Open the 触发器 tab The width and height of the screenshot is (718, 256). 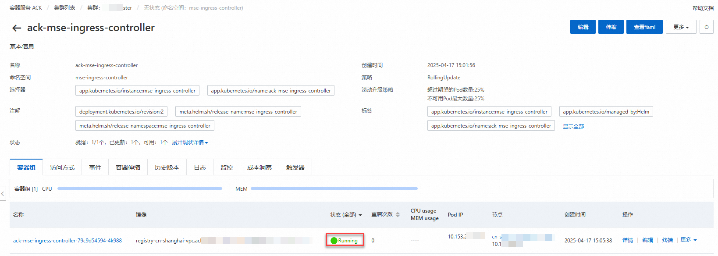click(295, 167)
